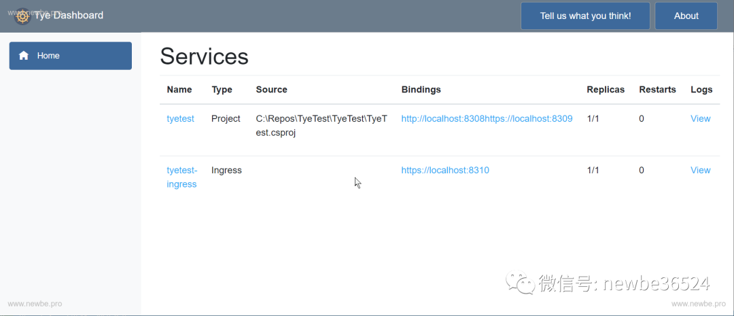Open the Home navigation item
734x316 pixels.
(x=71, y=56)
